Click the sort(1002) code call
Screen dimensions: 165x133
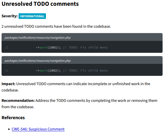click(50, 70)
